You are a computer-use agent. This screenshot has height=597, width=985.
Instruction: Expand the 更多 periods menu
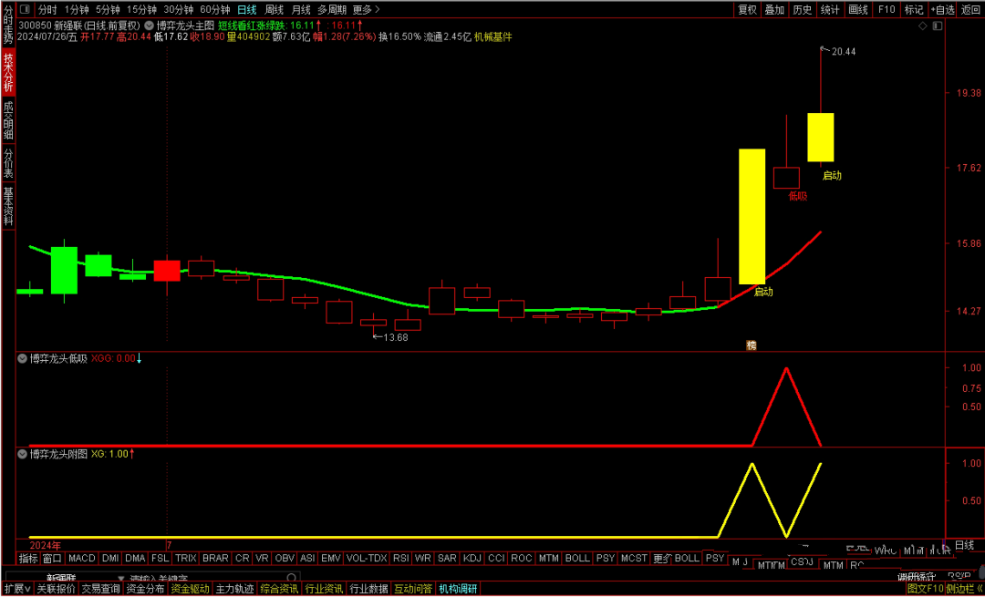pos(366,9)
